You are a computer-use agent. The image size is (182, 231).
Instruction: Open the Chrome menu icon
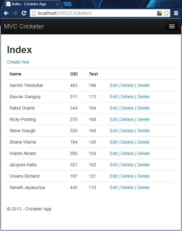click(x=176, y=13)
